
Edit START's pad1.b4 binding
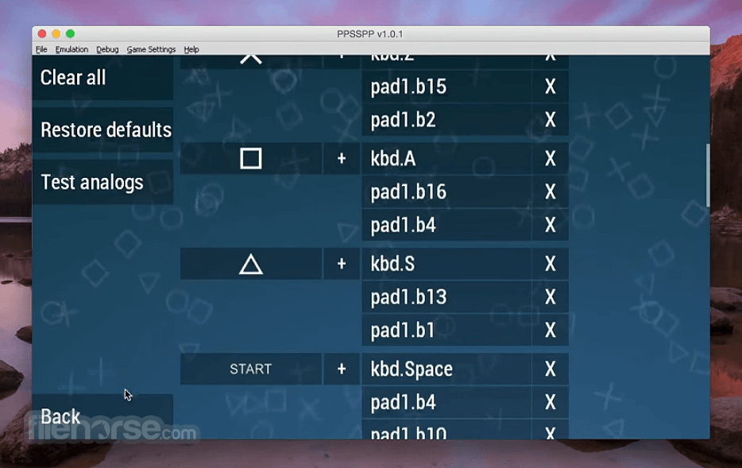[446, 402]
